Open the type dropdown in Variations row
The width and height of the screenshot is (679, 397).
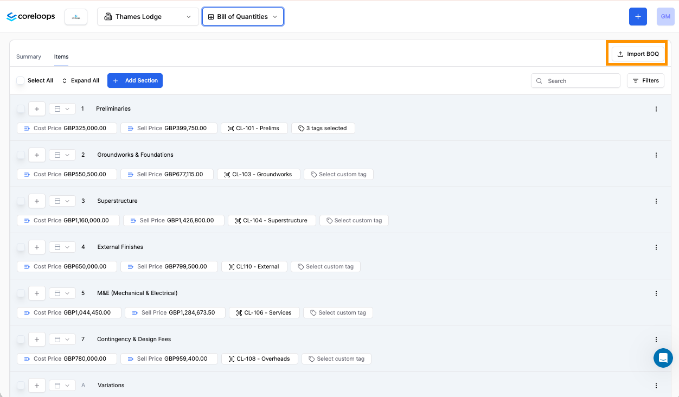[x=62, y=386]
